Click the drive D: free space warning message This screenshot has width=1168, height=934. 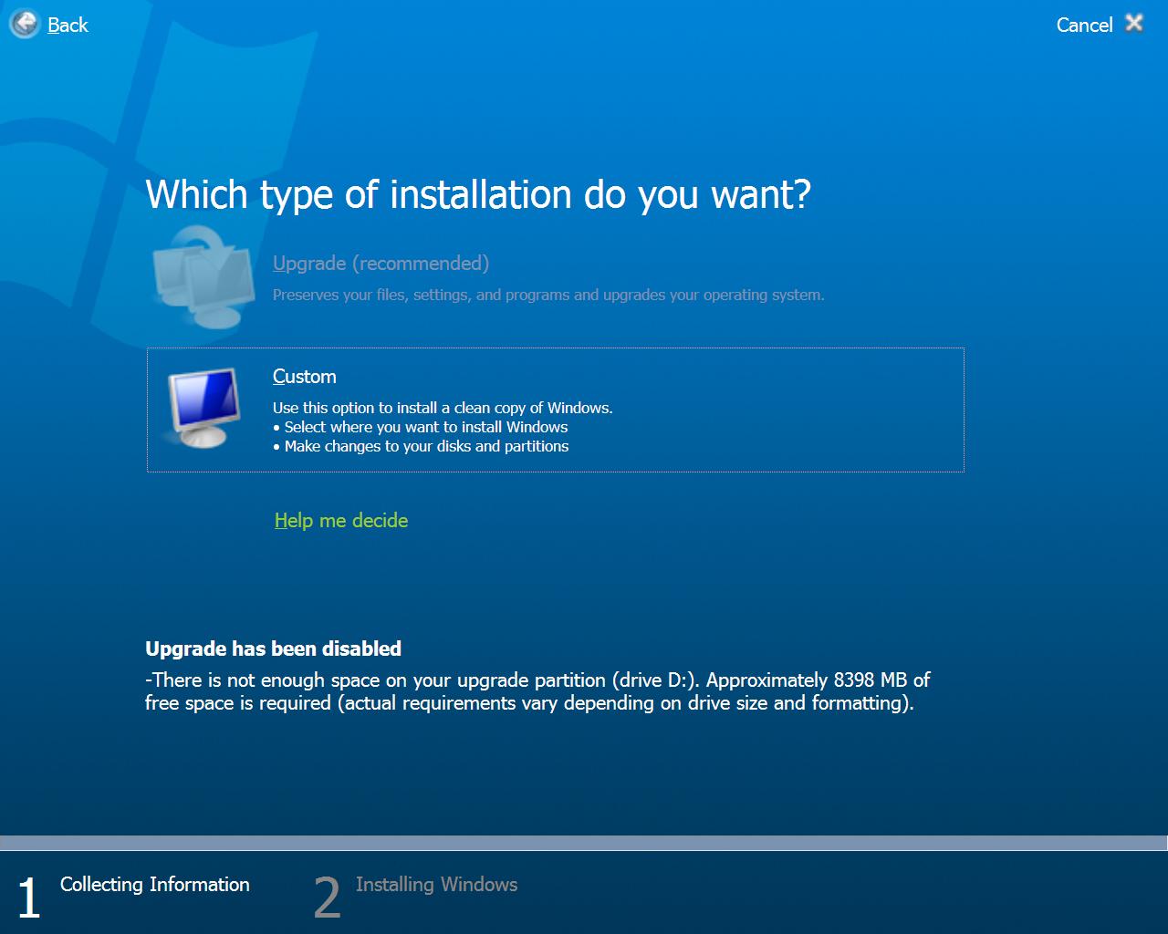click(537, 691)
